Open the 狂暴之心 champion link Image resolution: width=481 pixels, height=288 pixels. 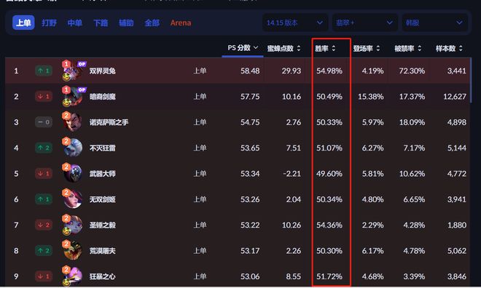(x=103, y=276)
